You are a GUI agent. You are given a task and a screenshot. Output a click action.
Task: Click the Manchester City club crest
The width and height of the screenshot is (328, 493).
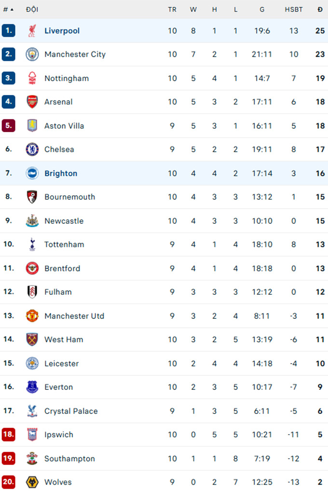coord(32,54)
